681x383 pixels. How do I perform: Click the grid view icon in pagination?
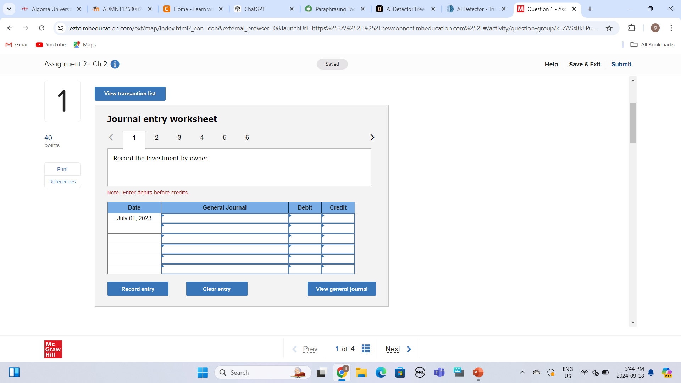[x=366, y=348]
